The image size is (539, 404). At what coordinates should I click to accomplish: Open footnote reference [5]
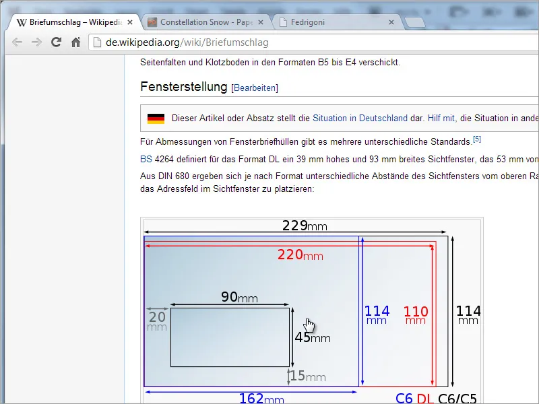pos(477,139)
